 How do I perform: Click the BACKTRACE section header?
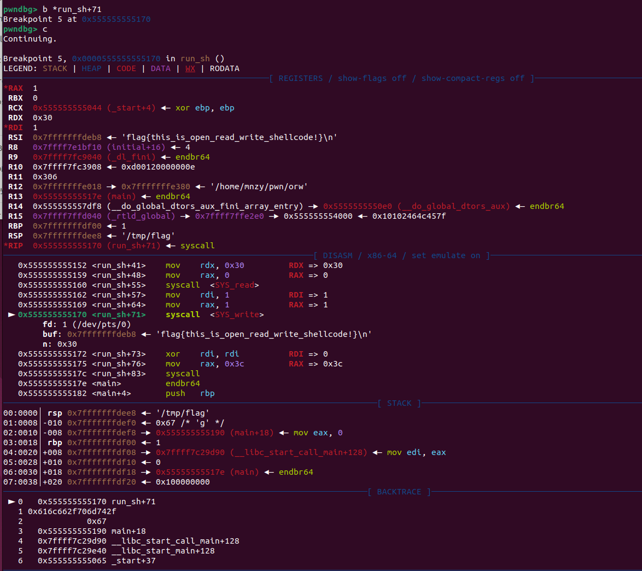pyautogui.click(x=399, y=492)
